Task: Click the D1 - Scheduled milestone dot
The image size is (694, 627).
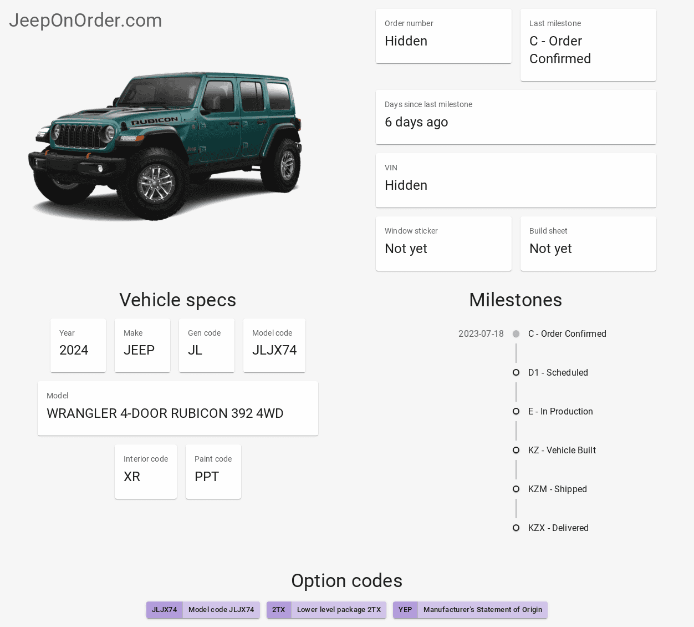Action: (516, 372)
